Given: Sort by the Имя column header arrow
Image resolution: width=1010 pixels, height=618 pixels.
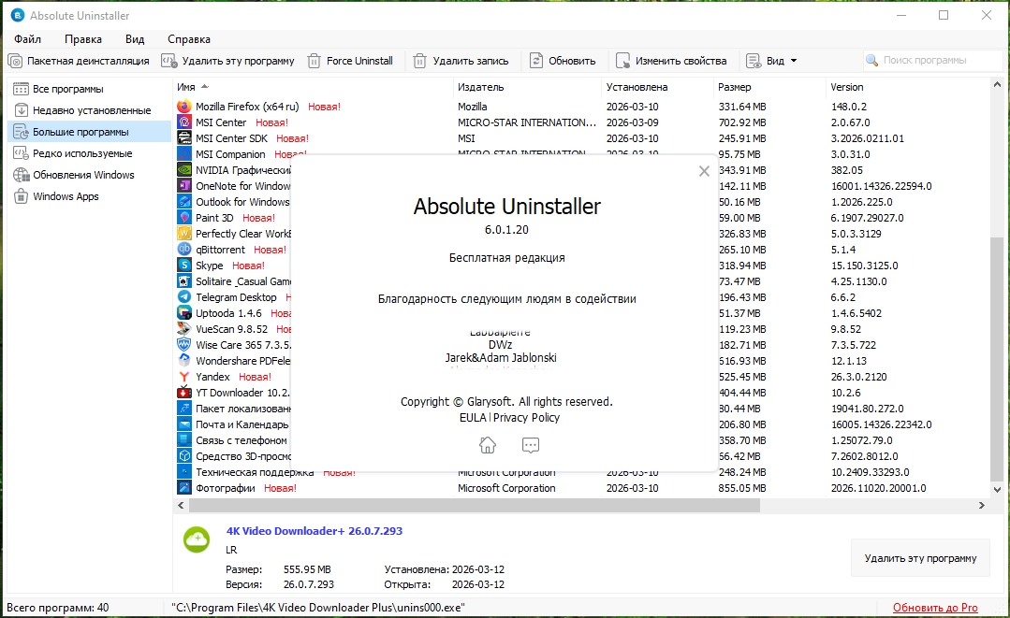Looking at the screenshot, I should [205, 86].
